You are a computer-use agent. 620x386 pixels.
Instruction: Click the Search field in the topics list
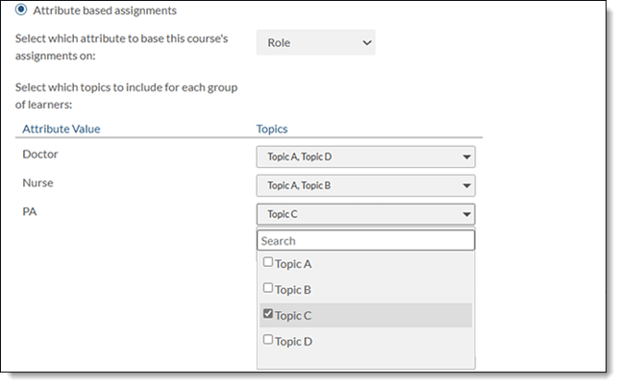tap(365, 240)
